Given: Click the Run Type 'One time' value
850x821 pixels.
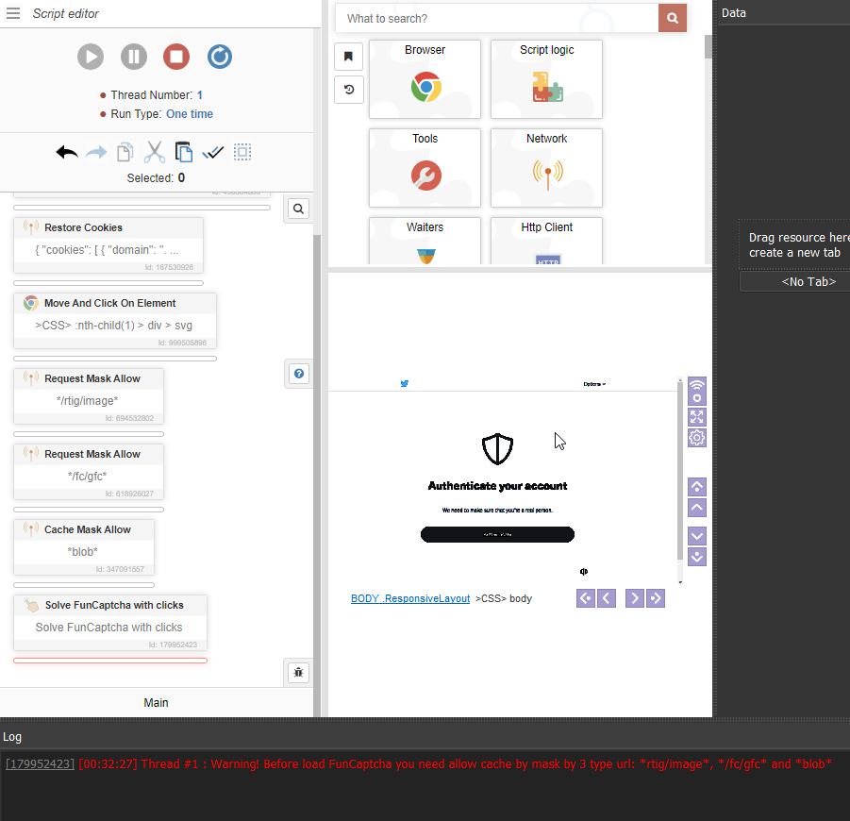Looking at the screenshot, I should pyautogui.click(x=190, y=114).
